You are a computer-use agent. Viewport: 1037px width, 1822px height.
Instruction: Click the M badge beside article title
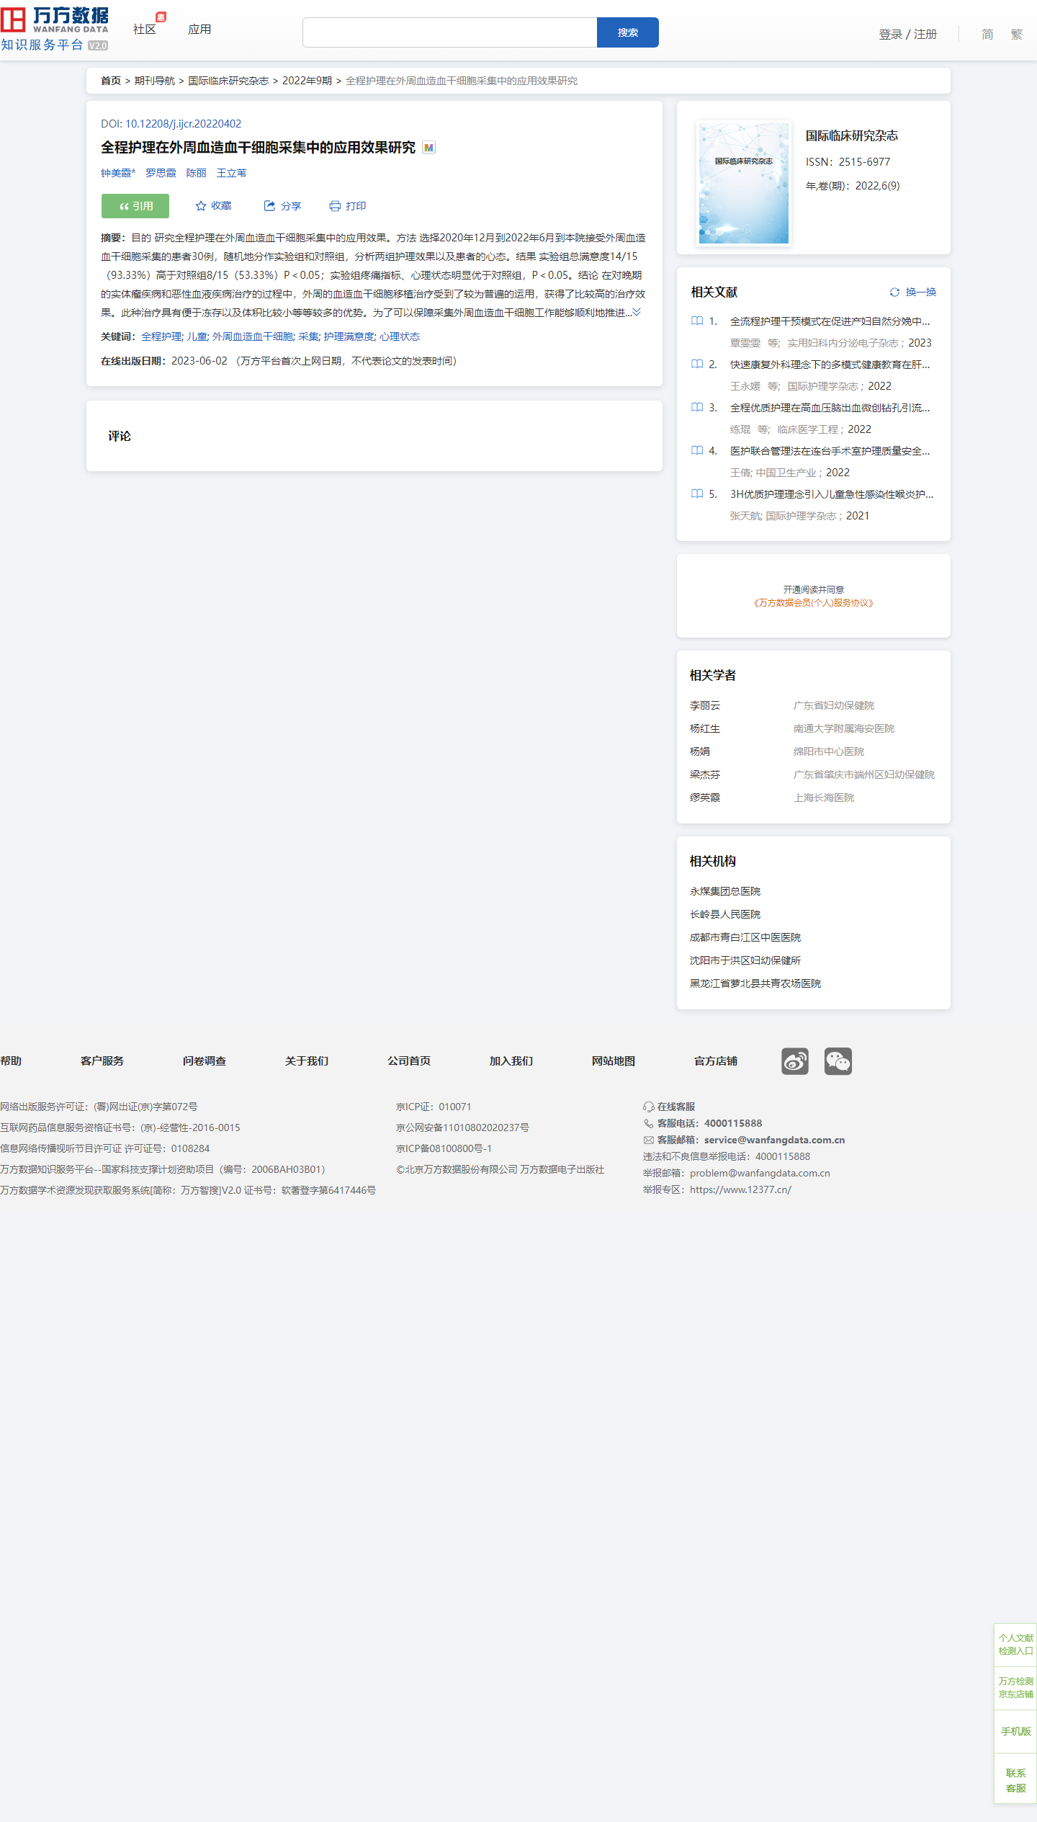(429, 148)
